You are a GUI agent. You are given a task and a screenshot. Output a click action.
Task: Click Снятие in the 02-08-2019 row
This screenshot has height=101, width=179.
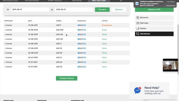click(8, 53)
